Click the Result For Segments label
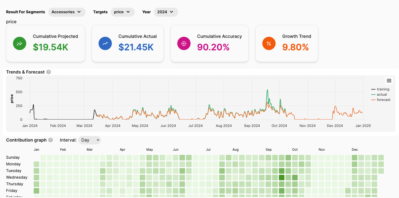399x198 pixels. [25, 12]
